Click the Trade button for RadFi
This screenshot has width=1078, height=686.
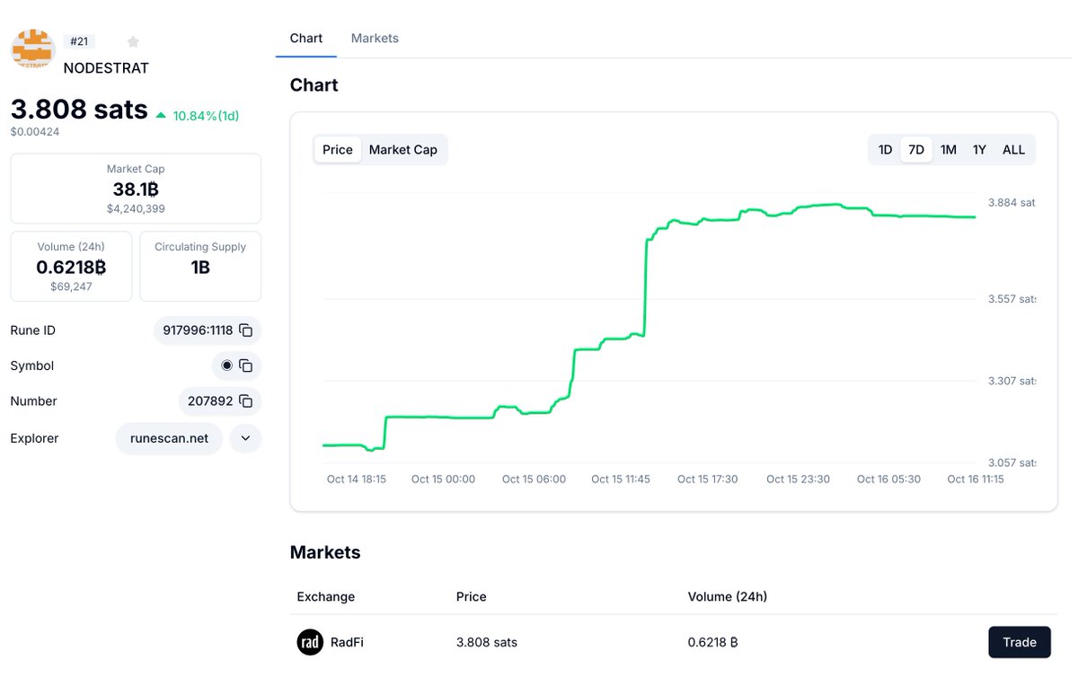click(x=1019, y=642)
